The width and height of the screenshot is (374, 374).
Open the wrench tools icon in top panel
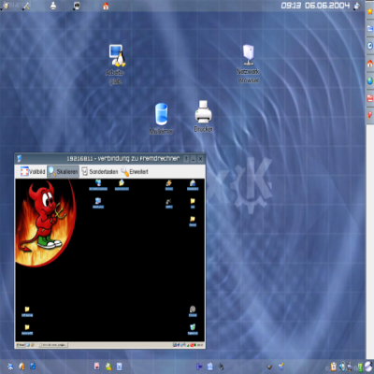tap(26, 6)
